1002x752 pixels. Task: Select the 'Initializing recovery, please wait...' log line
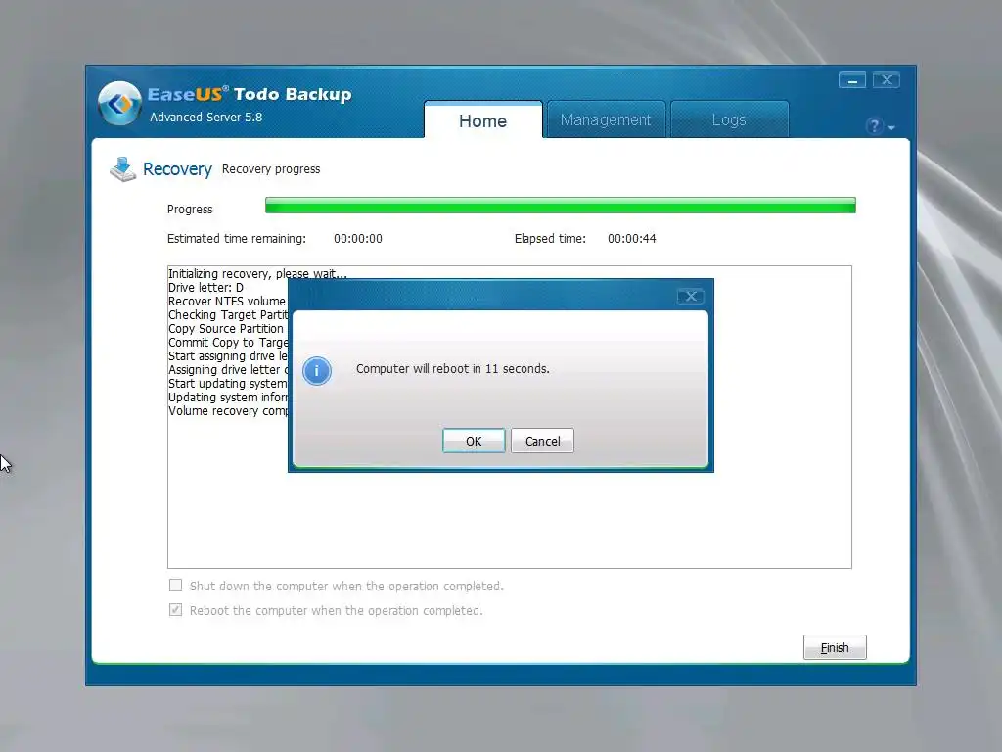257,274
